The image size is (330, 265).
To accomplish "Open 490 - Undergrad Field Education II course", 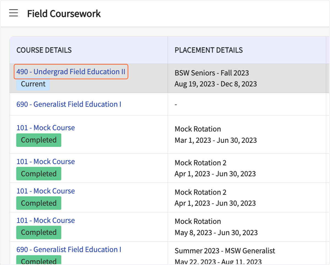I will (x=71, y=72).
